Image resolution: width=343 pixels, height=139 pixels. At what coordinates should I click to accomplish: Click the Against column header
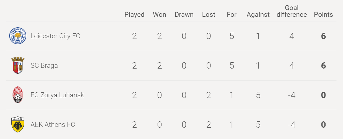click(x=258, y=15)
